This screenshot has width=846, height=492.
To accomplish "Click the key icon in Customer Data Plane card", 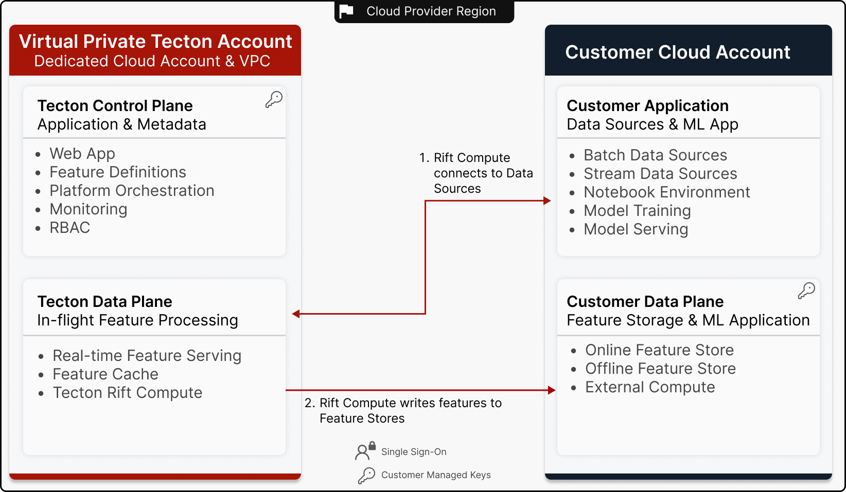I will (806, 290).
